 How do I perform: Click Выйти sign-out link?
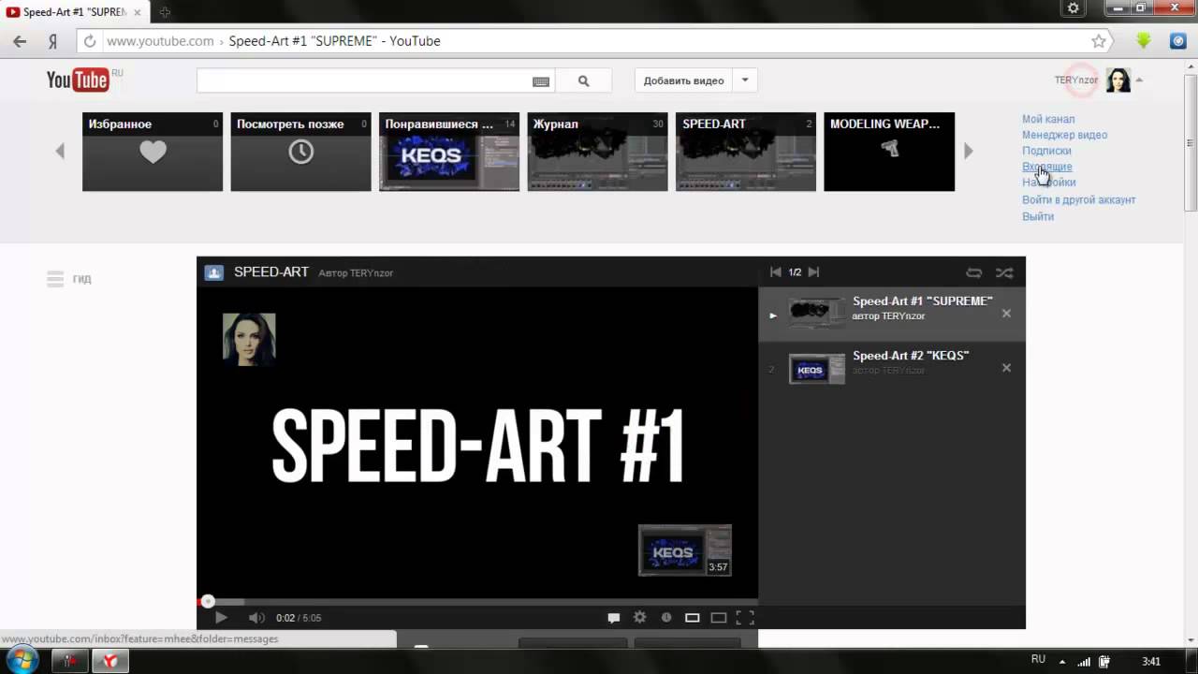(x=1038, y=216)
